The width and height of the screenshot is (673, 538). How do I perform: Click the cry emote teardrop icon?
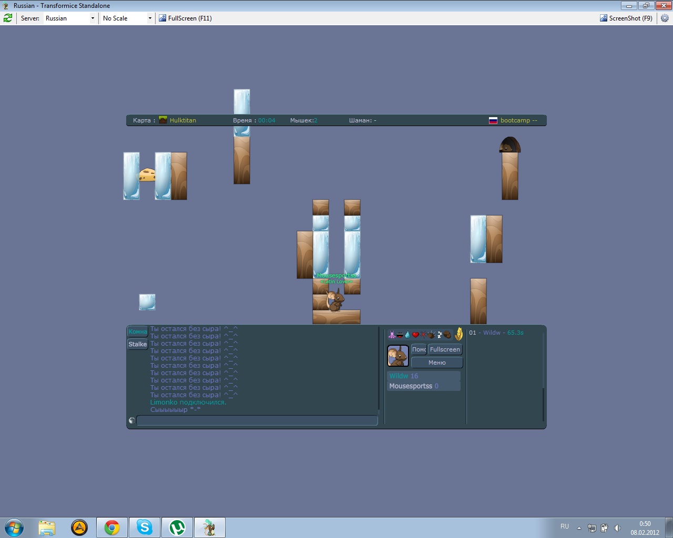tap(407, 335)
